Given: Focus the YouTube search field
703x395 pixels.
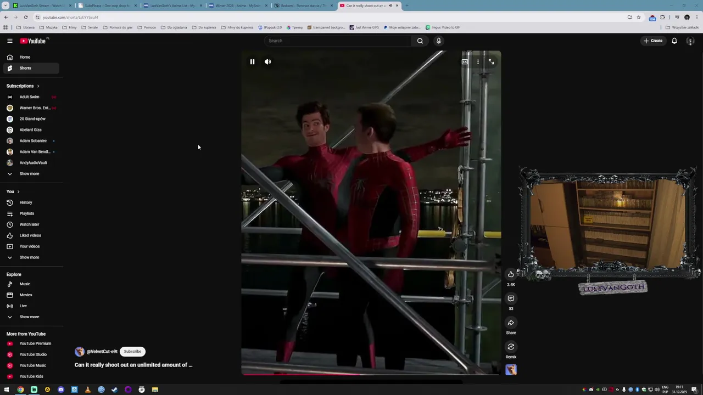Looking at the screenshot, I should pos(338,41).
